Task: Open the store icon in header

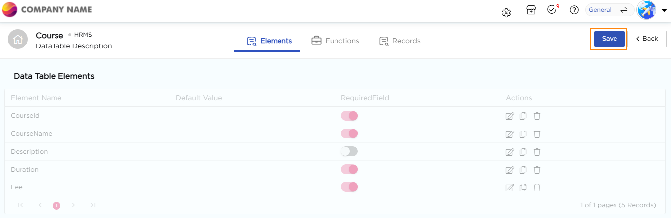Action: point(531,10)
